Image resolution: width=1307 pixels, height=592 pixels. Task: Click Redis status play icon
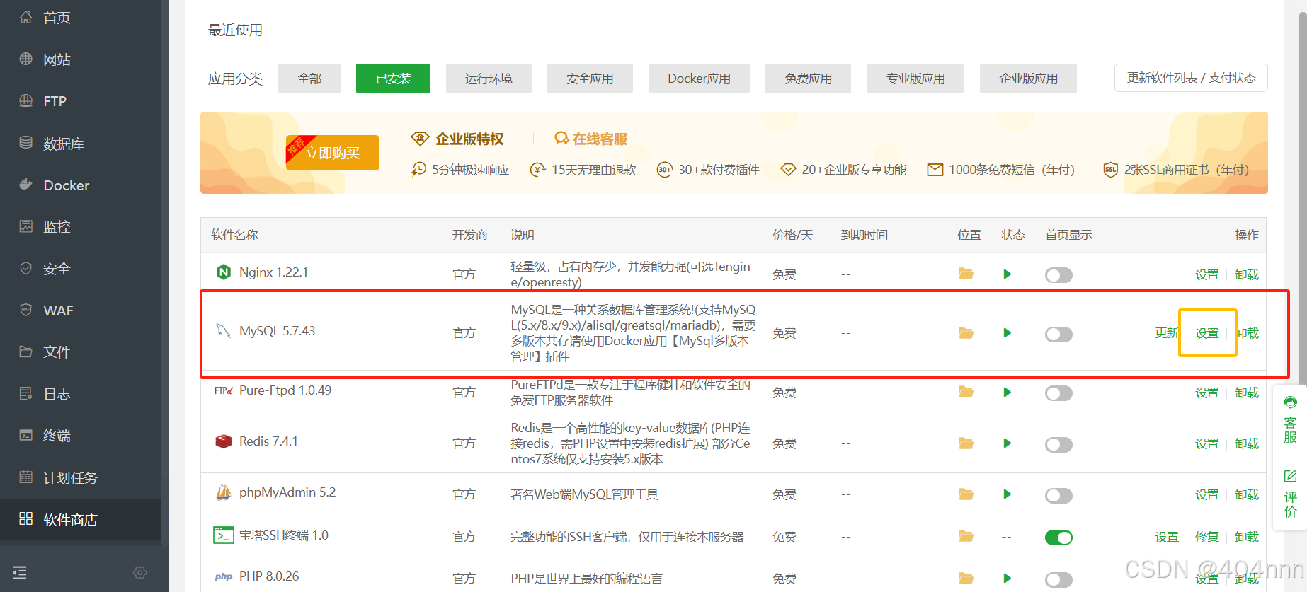click(1007, 443)
